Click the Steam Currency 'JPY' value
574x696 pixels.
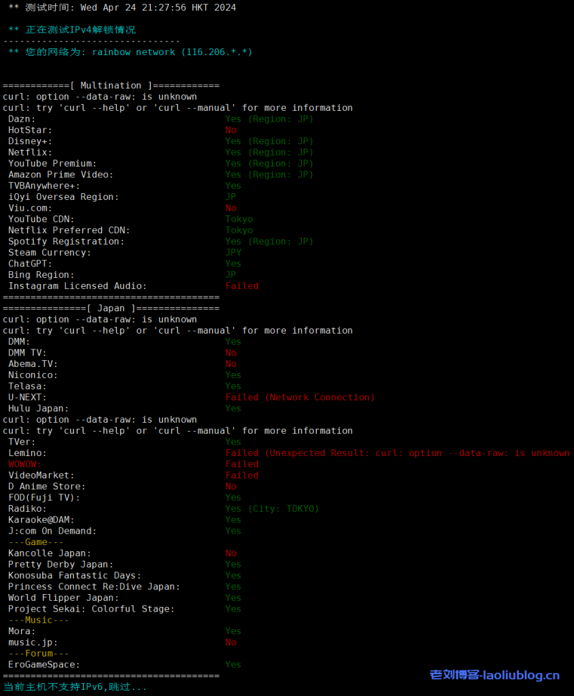pyautogui.click(x=234, y=253)
